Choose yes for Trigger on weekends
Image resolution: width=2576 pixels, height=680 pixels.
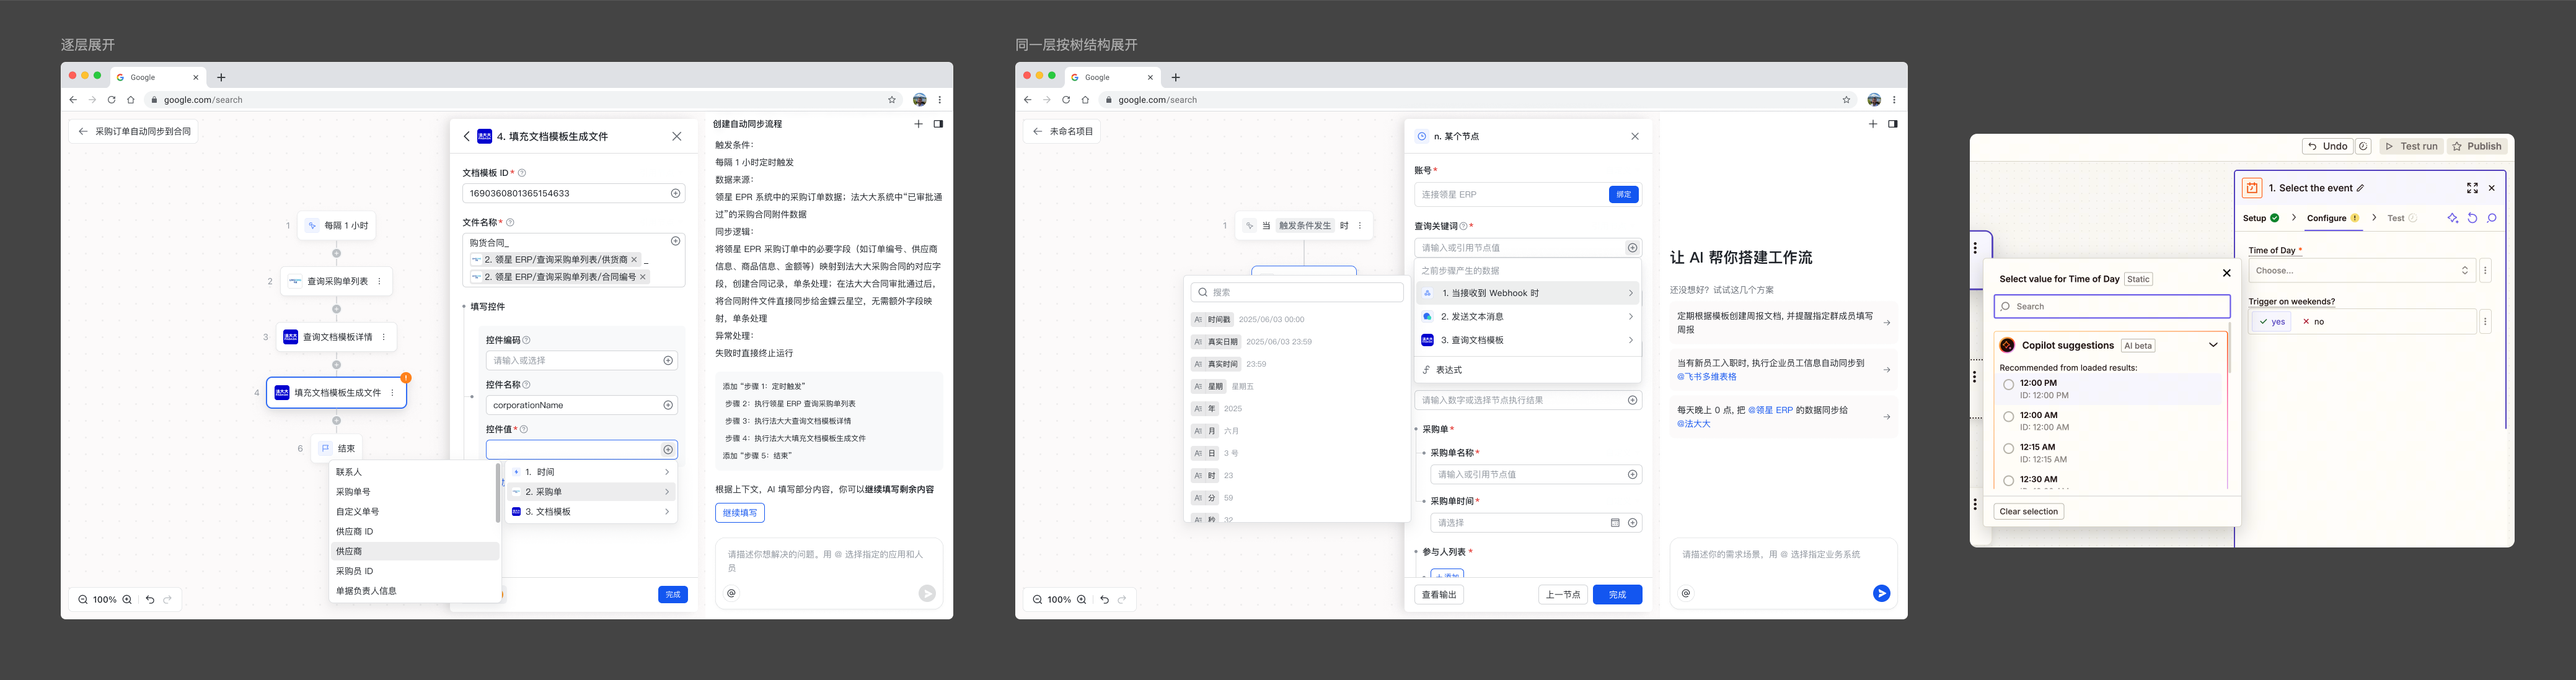click(2272, 321)
